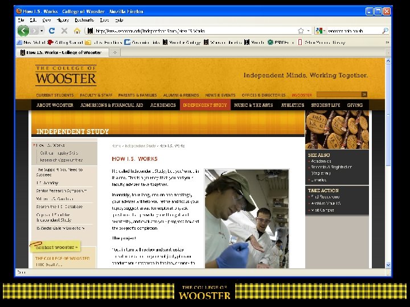
Task: Open a new tab with plus button
Action: coord(115,52)
